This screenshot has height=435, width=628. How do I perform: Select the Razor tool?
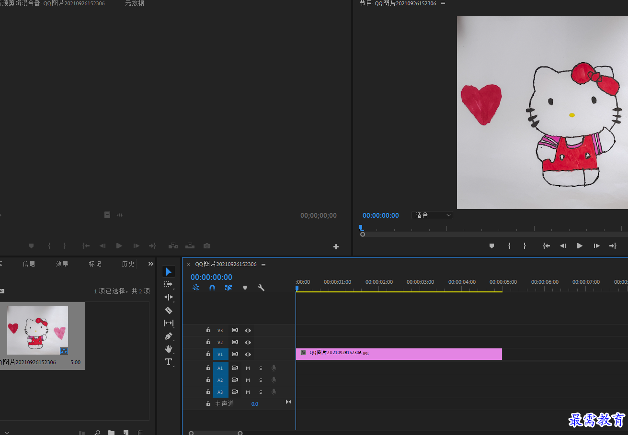(169, 310)
